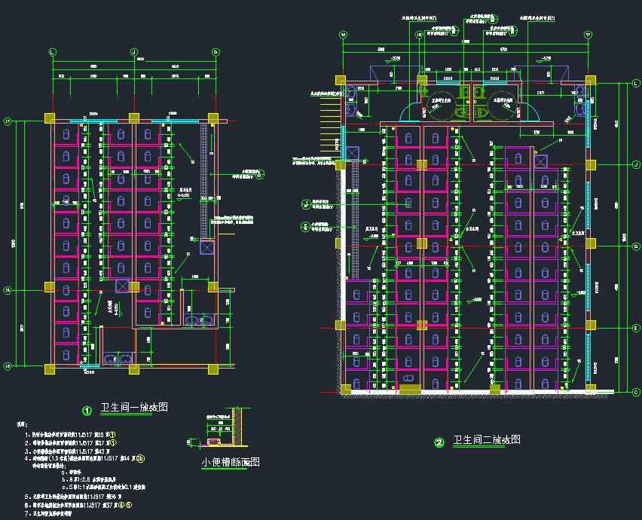The height and width of the screenshot is (520, 642).
Task: Click the green circled number 2 drawing marker
Action: click(x=439, y=442)
